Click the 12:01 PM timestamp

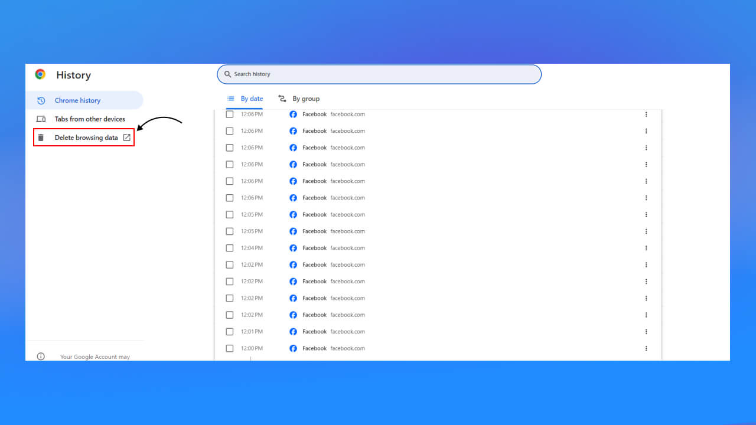pyautogui.click(x=252, y=332)
